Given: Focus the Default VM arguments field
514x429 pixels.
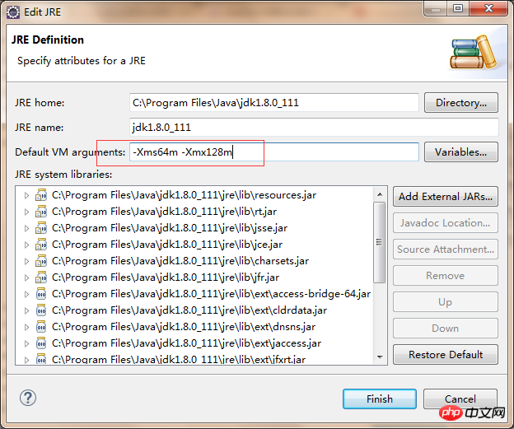Looking at the screenshot, I should click(x=274, y=152).
